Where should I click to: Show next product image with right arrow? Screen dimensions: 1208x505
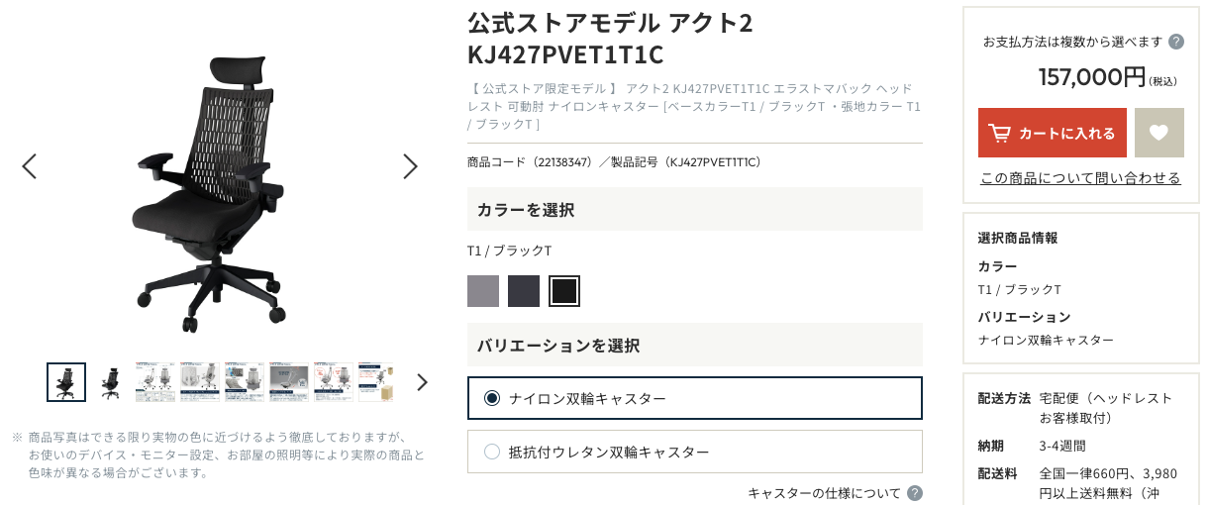410,166
